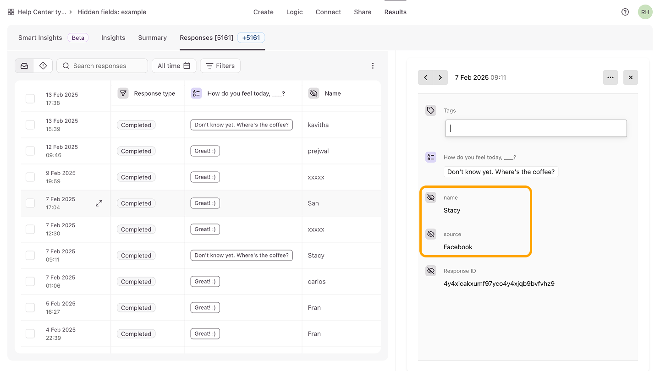Switch to the Summary tab
Viewport: 660px width, 371px height.
tap(153, 38)
